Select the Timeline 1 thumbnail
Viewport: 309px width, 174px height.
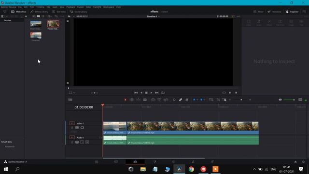(36, 35)
